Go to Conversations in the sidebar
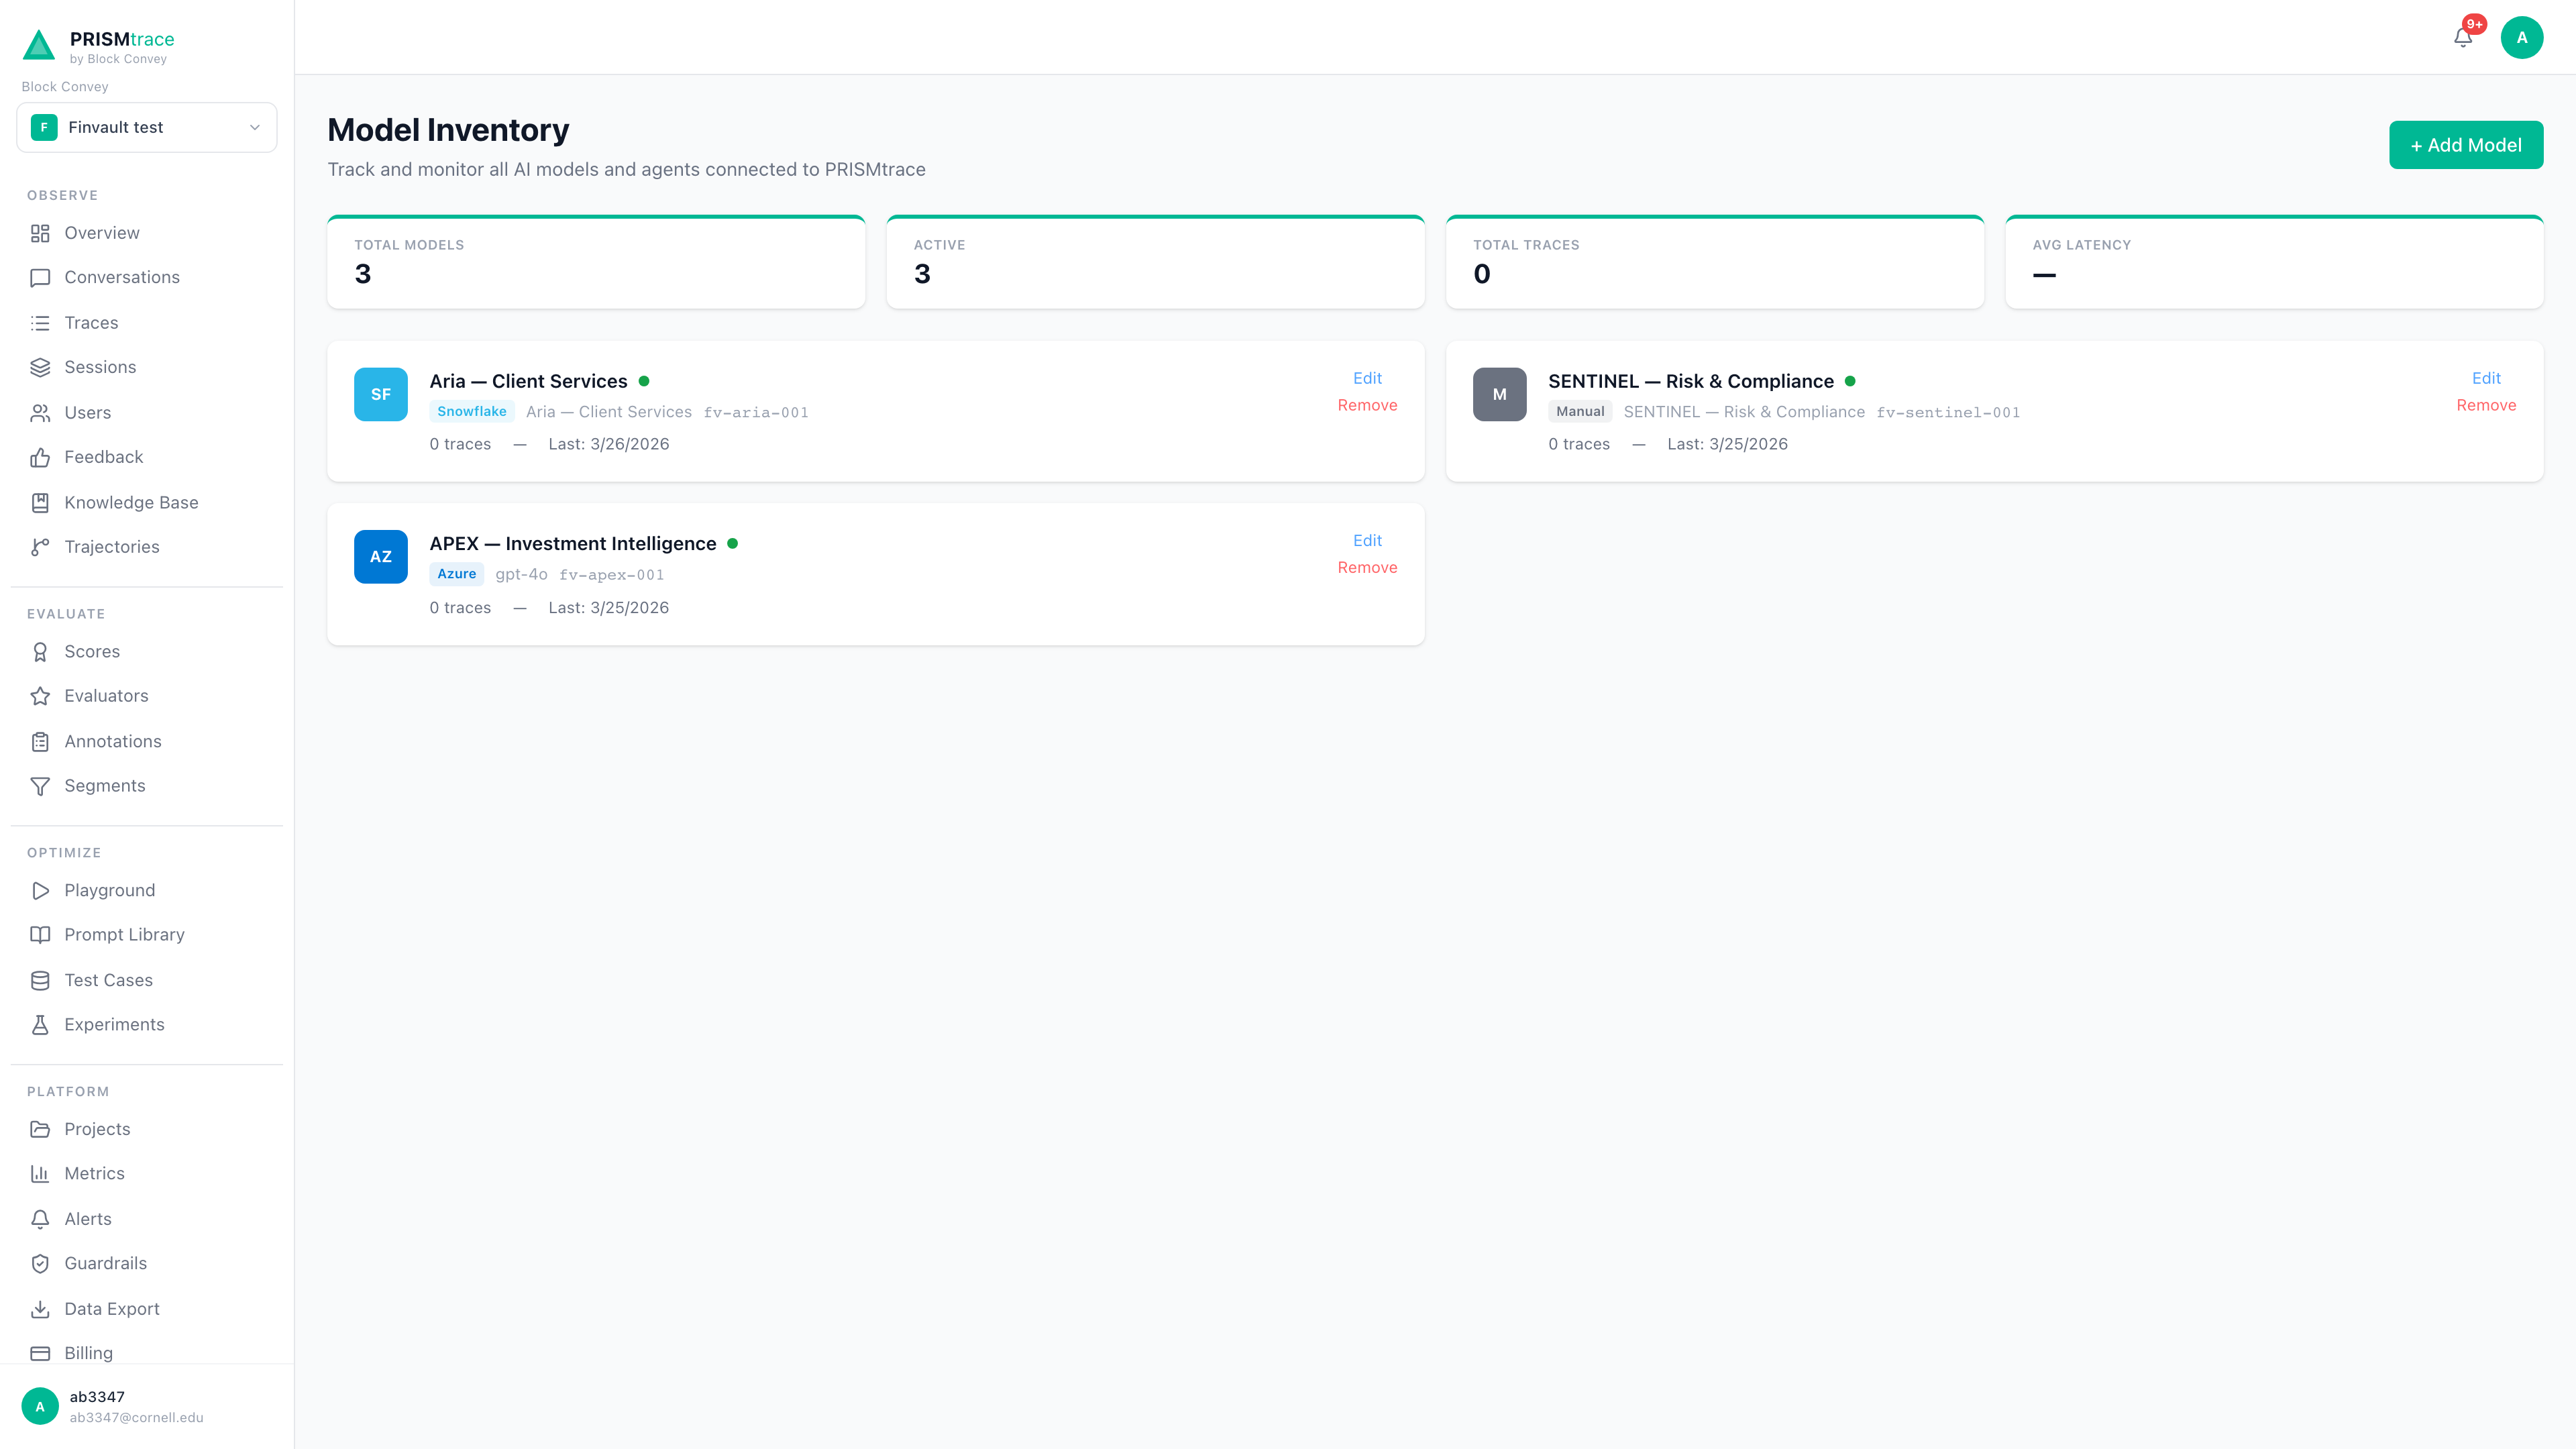This screenshot has height=1449, width=2576. [147, 278]
